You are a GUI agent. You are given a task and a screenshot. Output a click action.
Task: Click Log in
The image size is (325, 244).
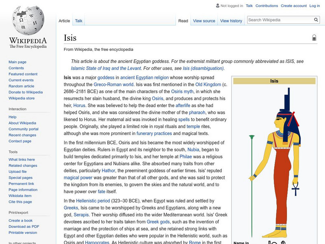coord(314,6)
